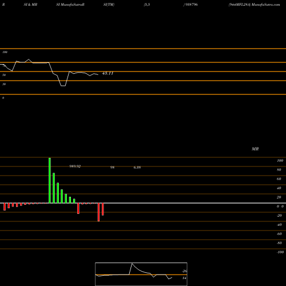286x286 pixels.
Task: Click the RSI value label 43.11
Action: [108, 73]
